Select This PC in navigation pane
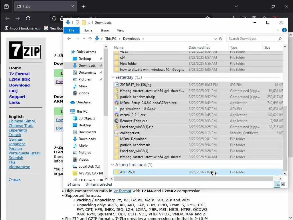The height and width of the screenshot is (220, 293). (82, 111)
